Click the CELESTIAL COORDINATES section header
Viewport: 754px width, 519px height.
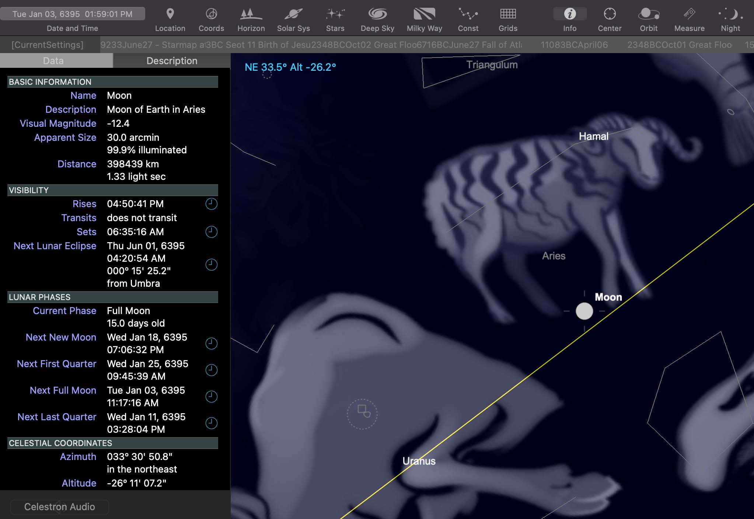coord(113,443)
